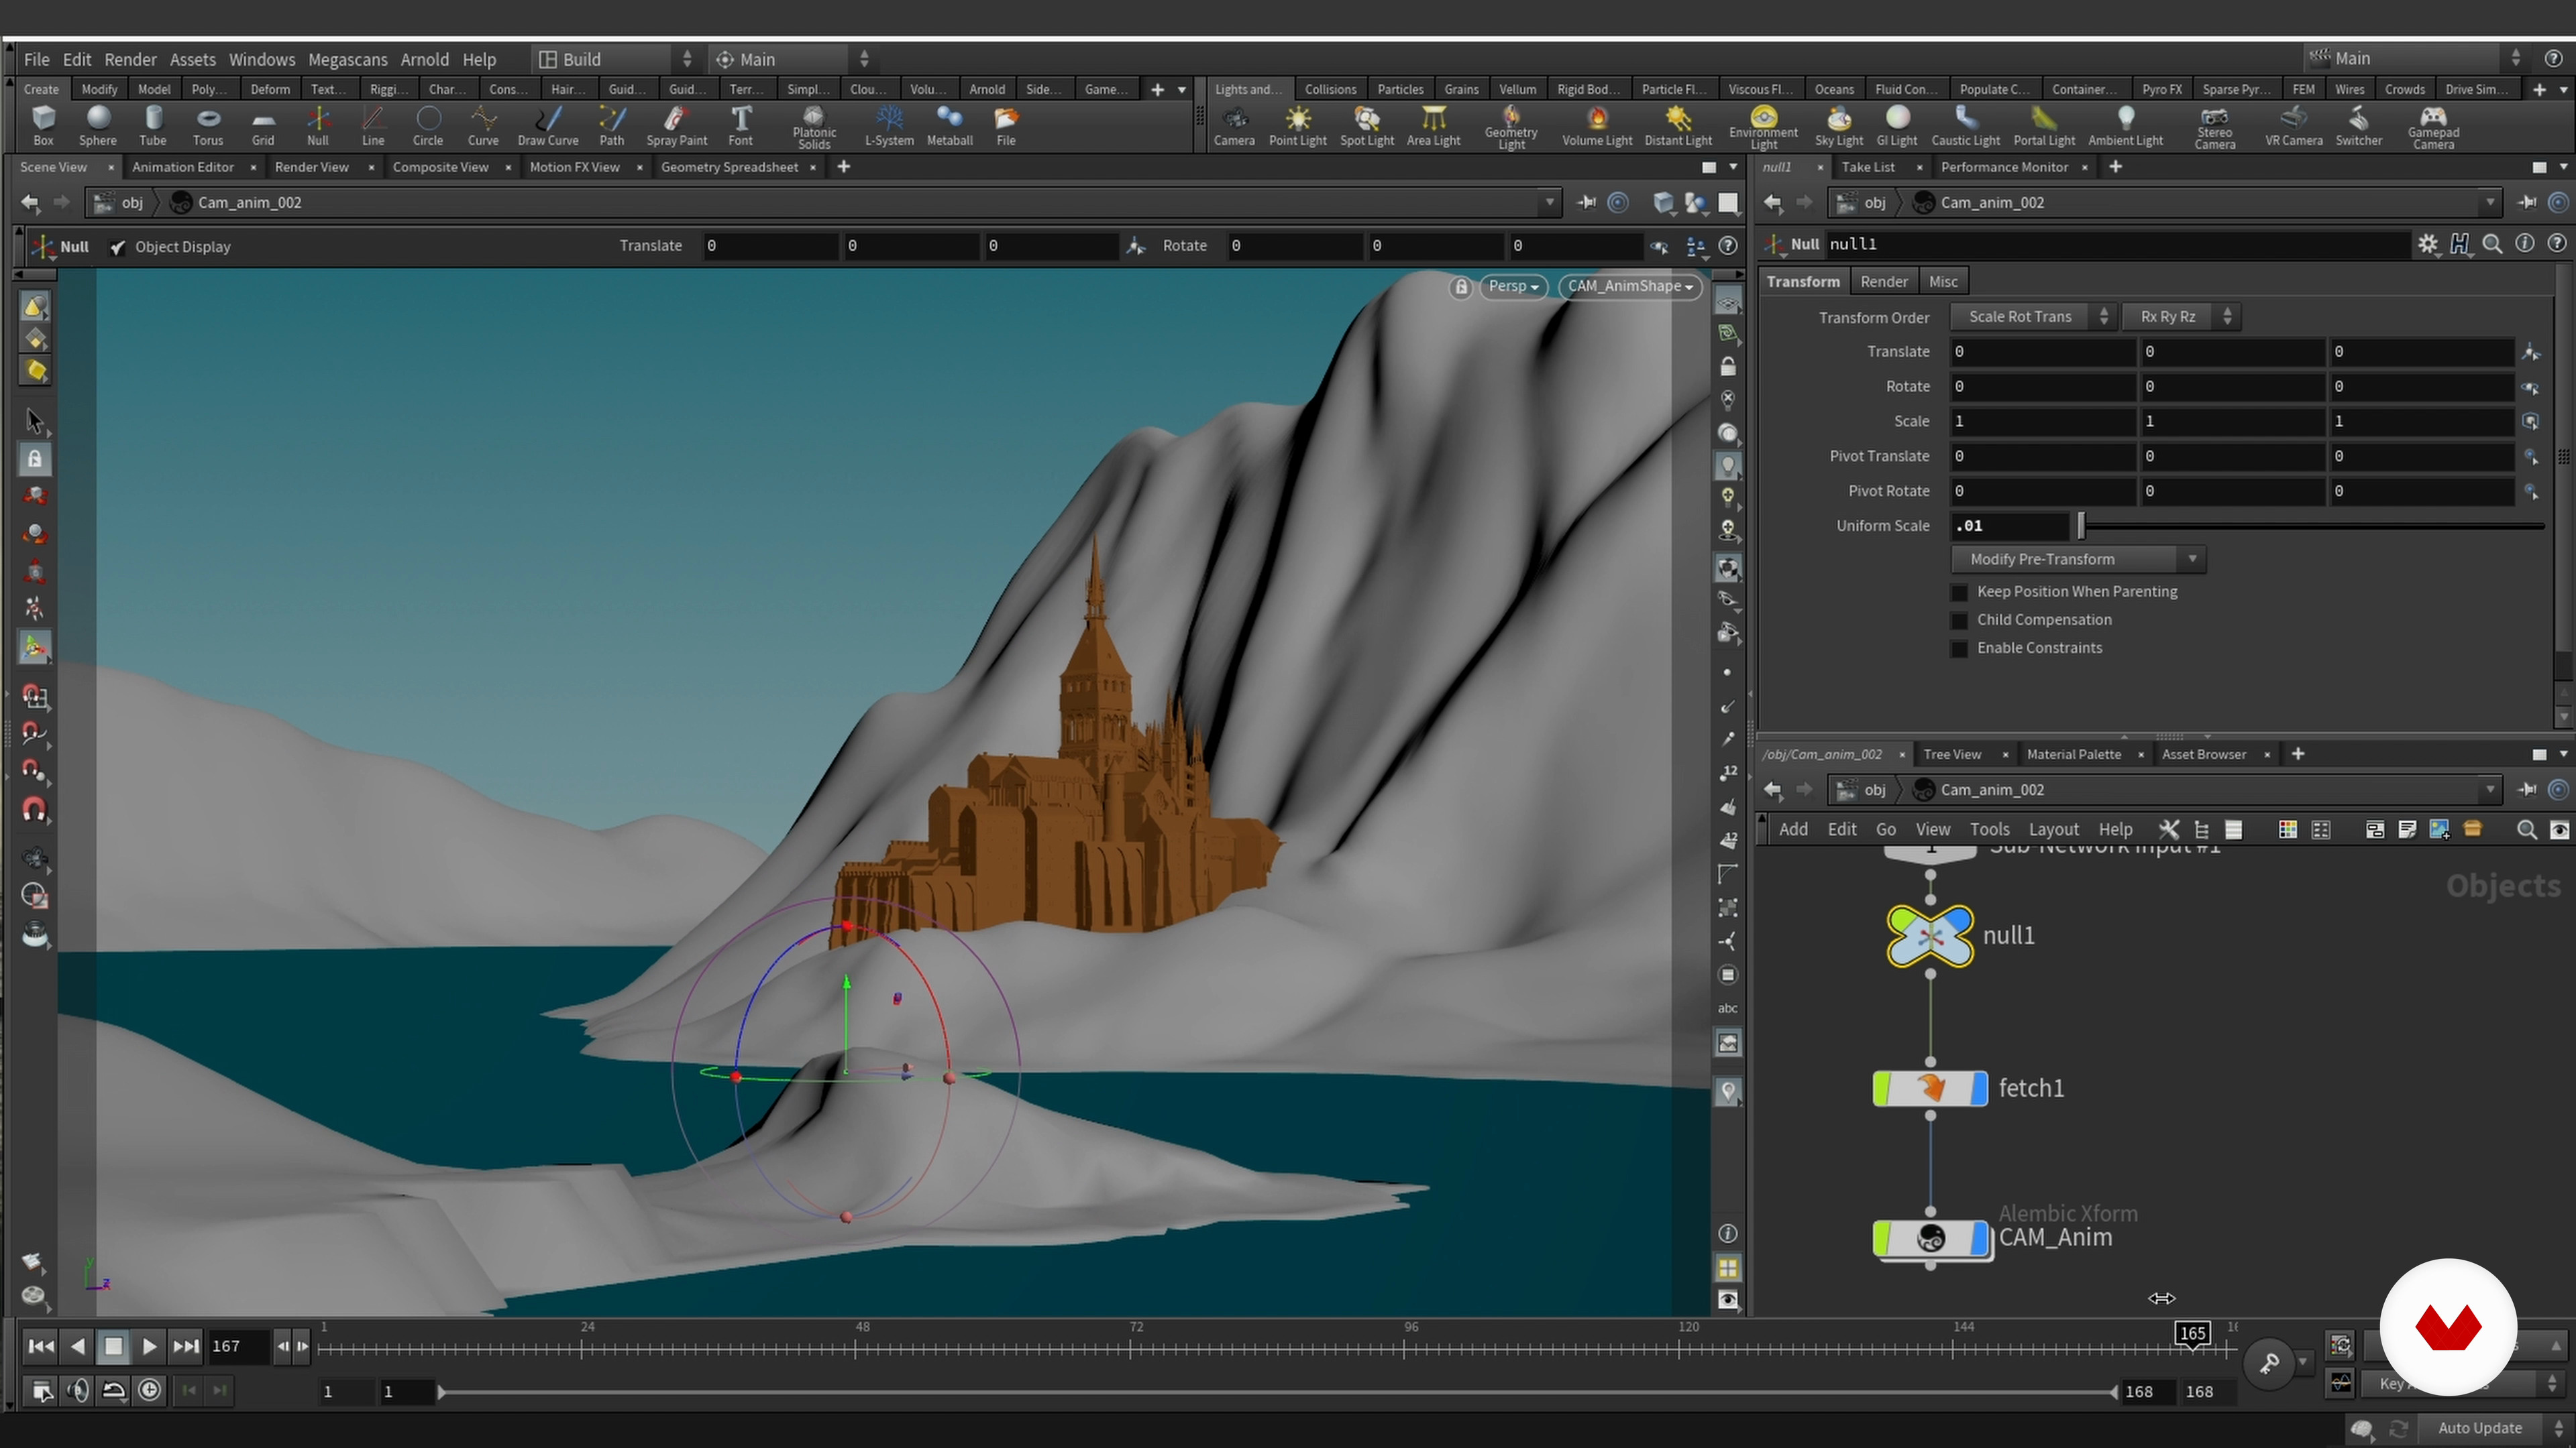The height and width of the screenshot is (1448, 2576).
Task: Switch to the Render parameter tab
Action: tap(1883, 282)
